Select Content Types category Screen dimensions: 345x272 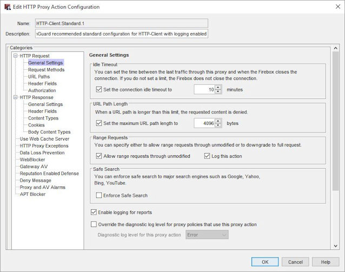[x=43, y=118]
